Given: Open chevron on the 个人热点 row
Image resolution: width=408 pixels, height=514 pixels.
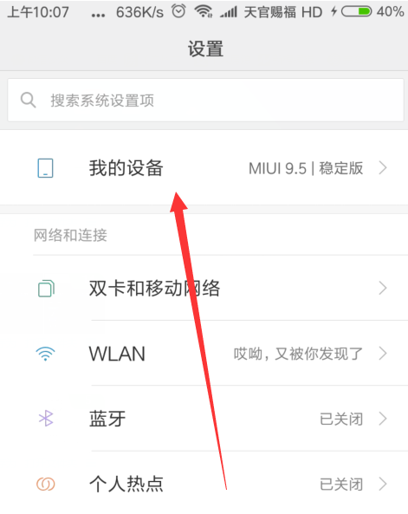Looking at the screenshot, I should tap(383, 484).
